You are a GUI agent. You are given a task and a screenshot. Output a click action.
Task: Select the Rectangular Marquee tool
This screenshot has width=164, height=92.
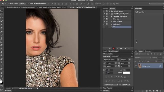pyautogui.click(x=2, y=15)
